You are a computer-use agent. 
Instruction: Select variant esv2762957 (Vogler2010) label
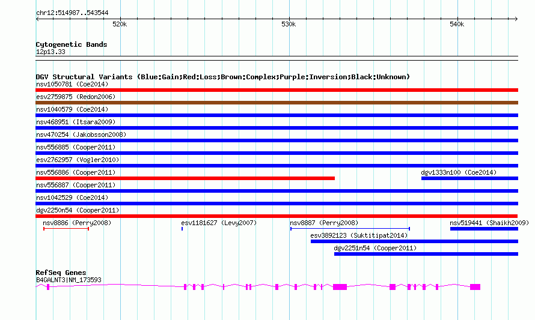(x=78, y=160)
